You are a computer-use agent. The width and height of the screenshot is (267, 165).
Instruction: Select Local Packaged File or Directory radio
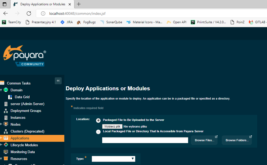(98, 132)
